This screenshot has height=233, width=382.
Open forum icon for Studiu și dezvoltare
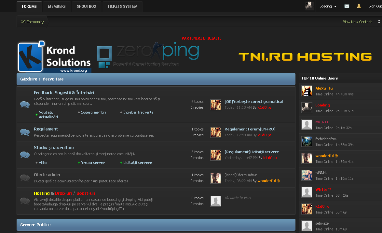(x=25, y=155)
